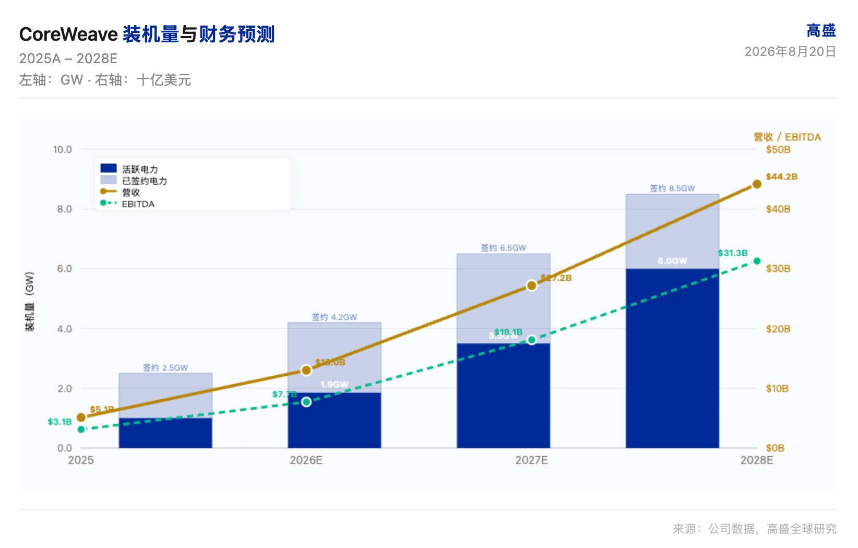Select the 2027E dark blue active bar

coord(504,396)
